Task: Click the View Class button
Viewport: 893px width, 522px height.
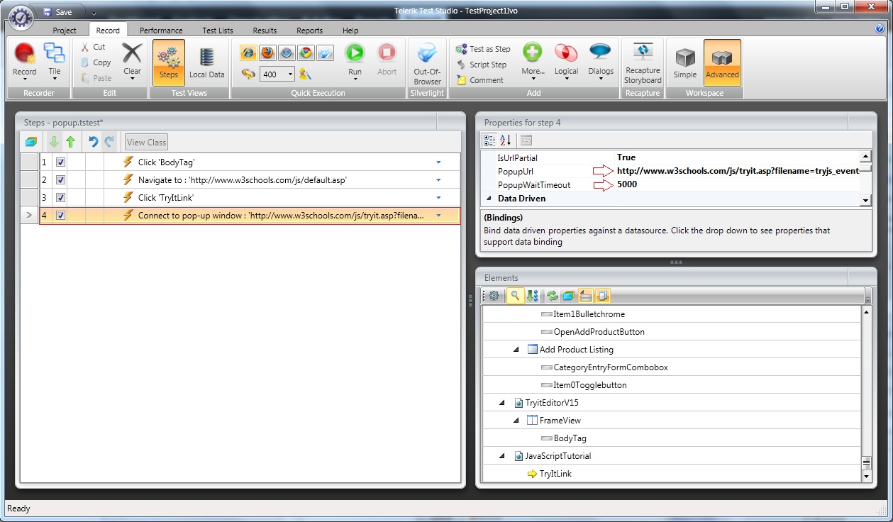Action: 147,143
